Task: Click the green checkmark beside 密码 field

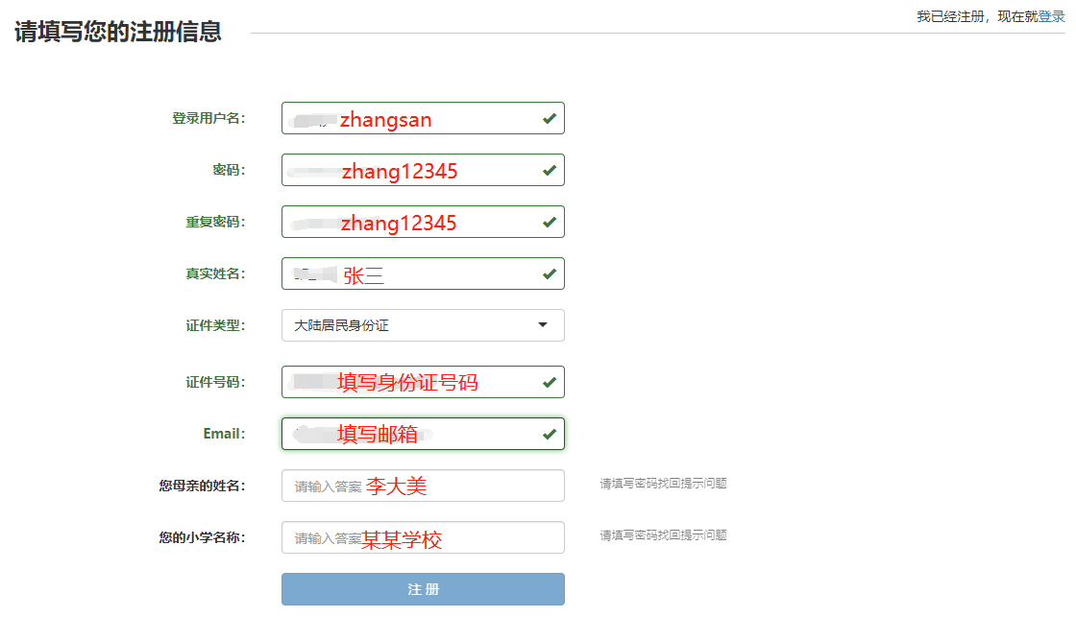Action: (x=548, y=170)
